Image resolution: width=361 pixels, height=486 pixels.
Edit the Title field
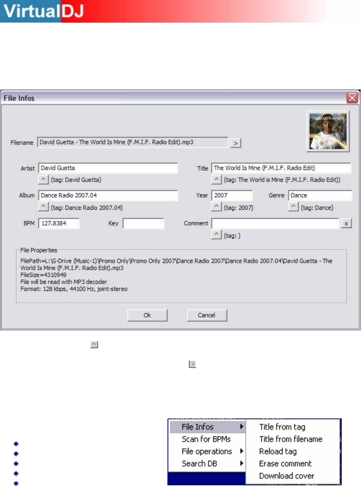(281, 168)
